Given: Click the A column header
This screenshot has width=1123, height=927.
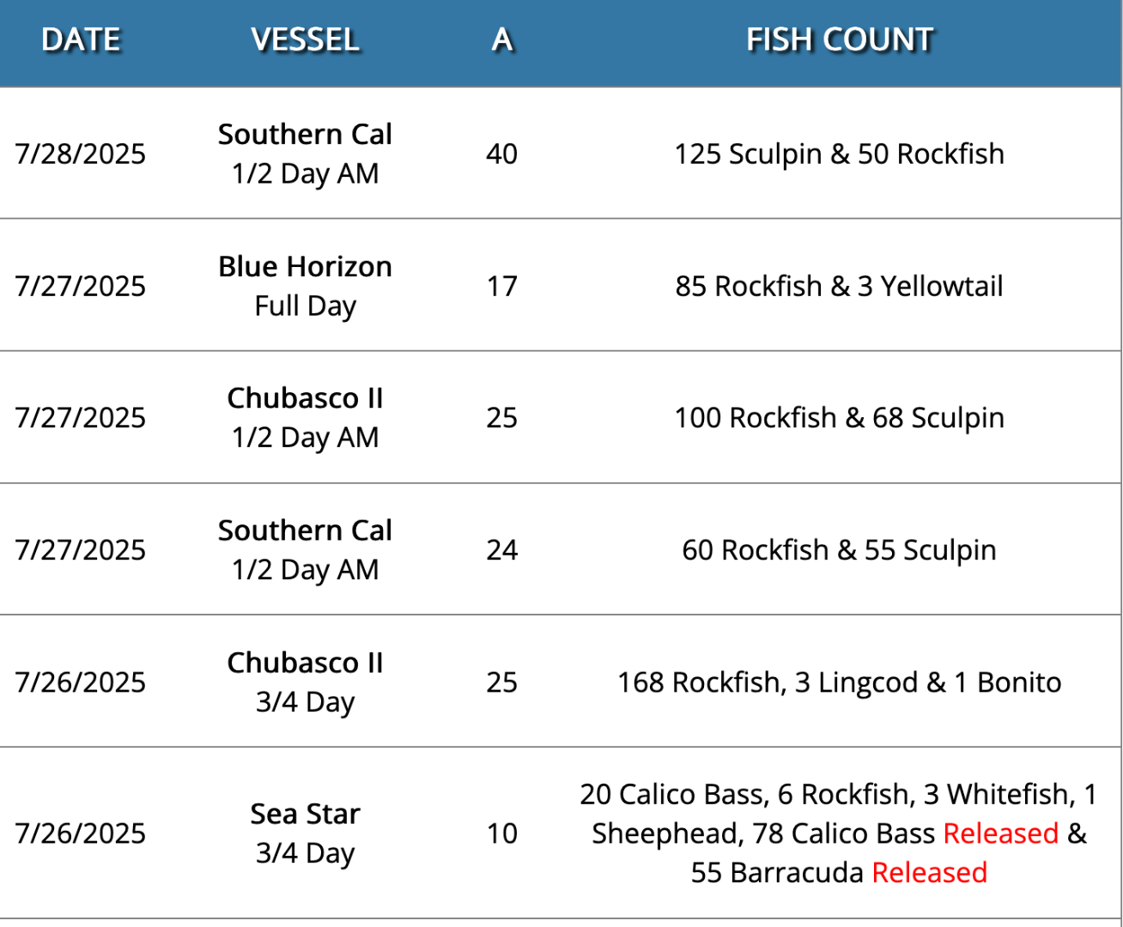Looking at the screenshot, I should click(502, 39).
